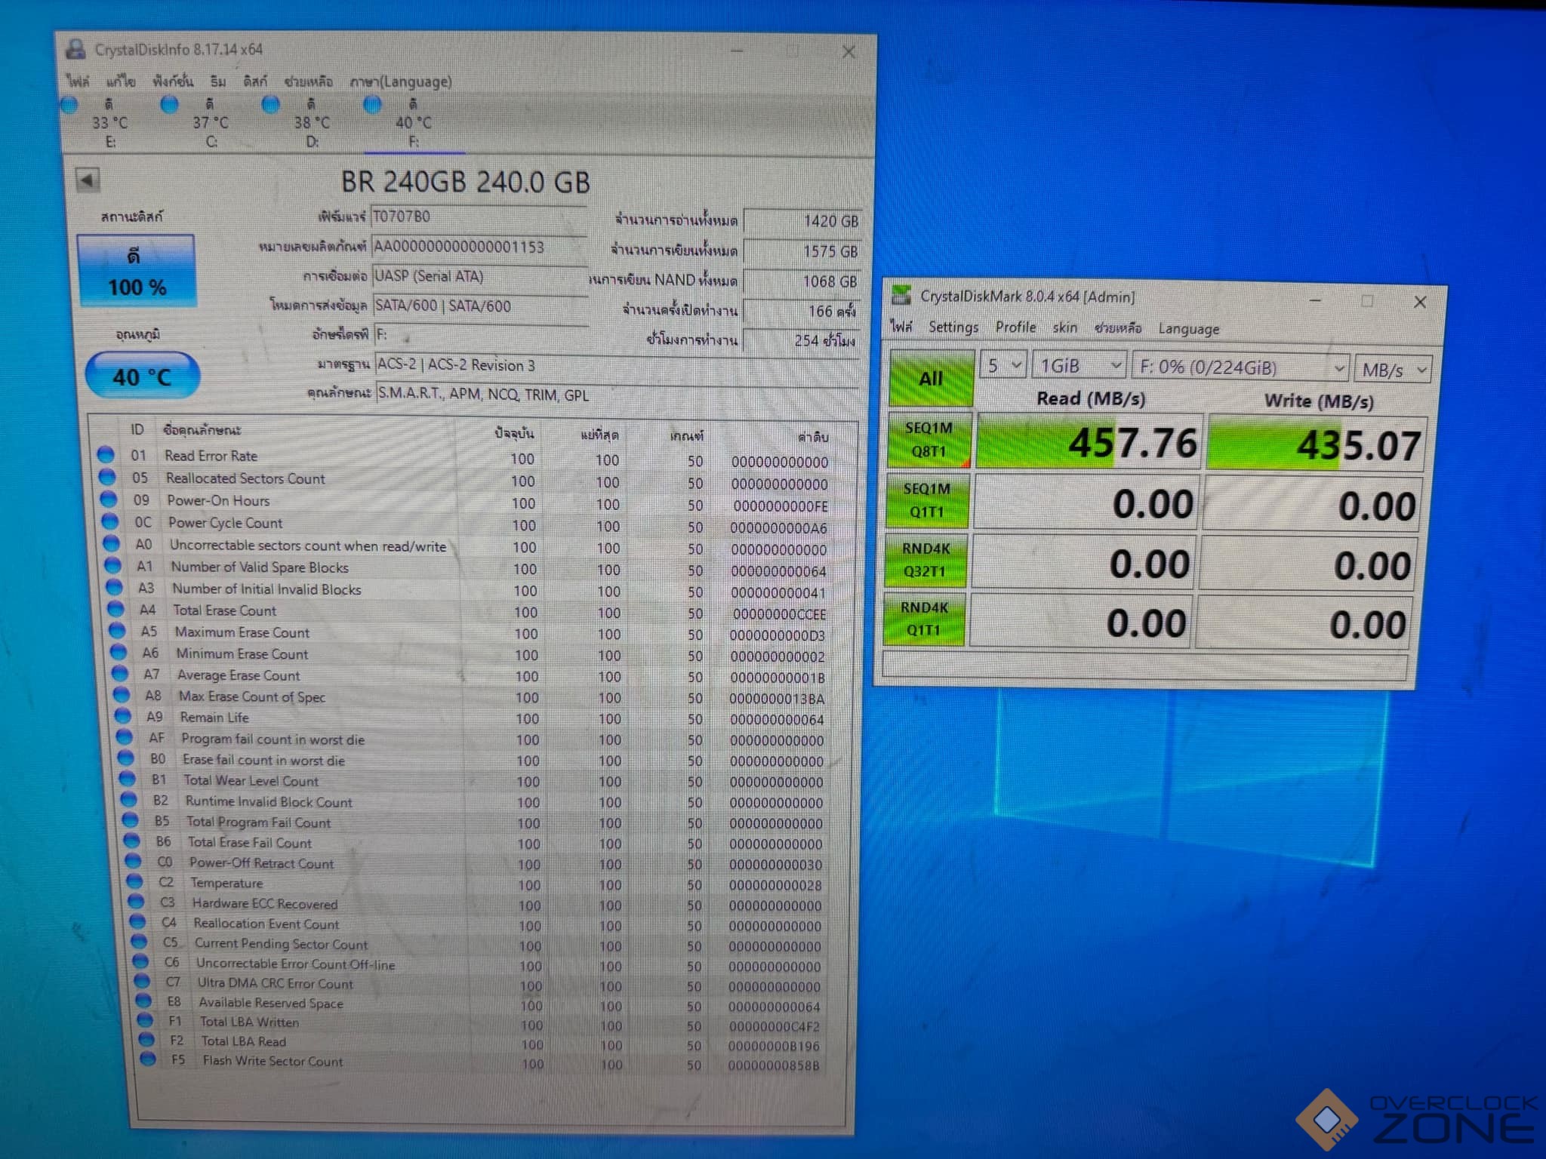
Task: Click status circle for Flash Write Sector Count
Action: [x=149, y=1059]
